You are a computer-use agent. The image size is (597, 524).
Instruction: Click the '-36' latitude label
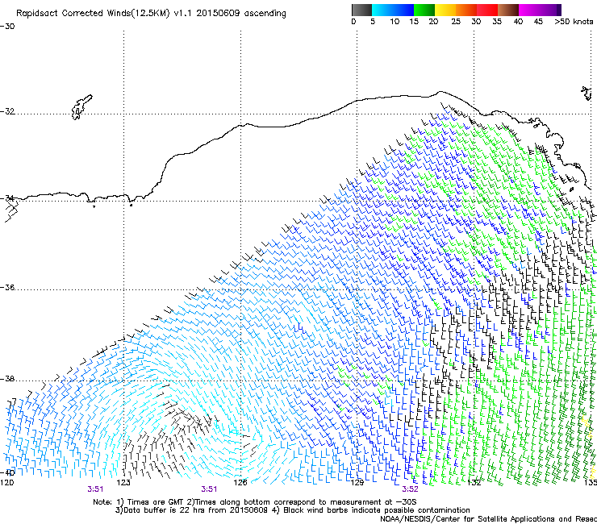[x=7, y=287]
